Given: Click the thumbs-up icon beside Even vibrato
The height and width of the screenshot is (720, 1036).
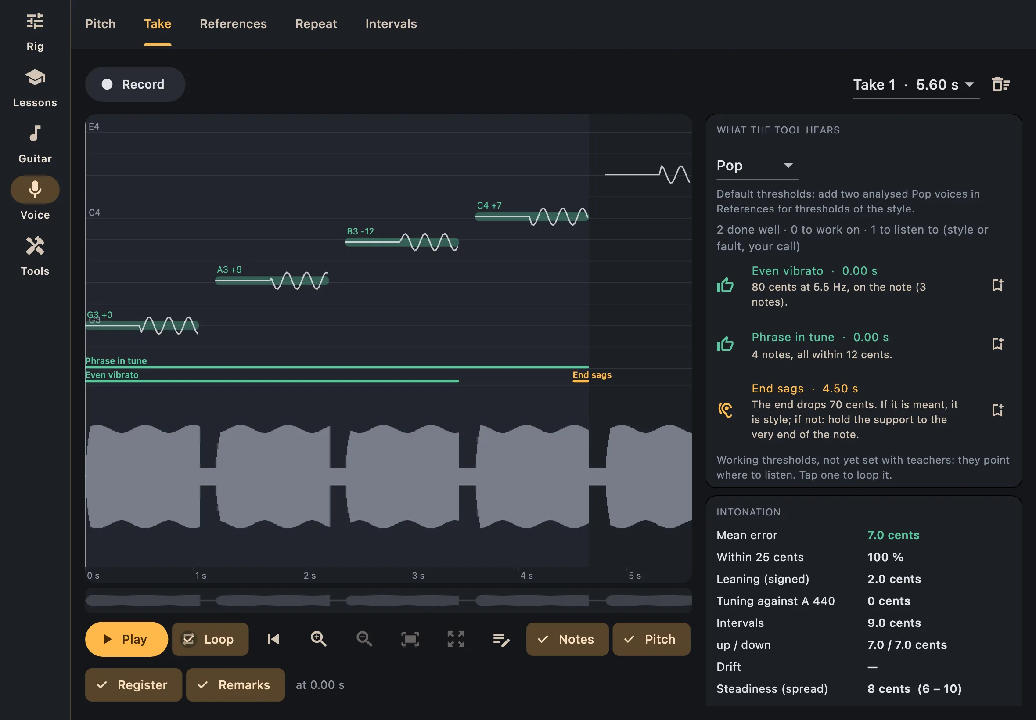Looking at the screenshot, I should click(725, 285).
